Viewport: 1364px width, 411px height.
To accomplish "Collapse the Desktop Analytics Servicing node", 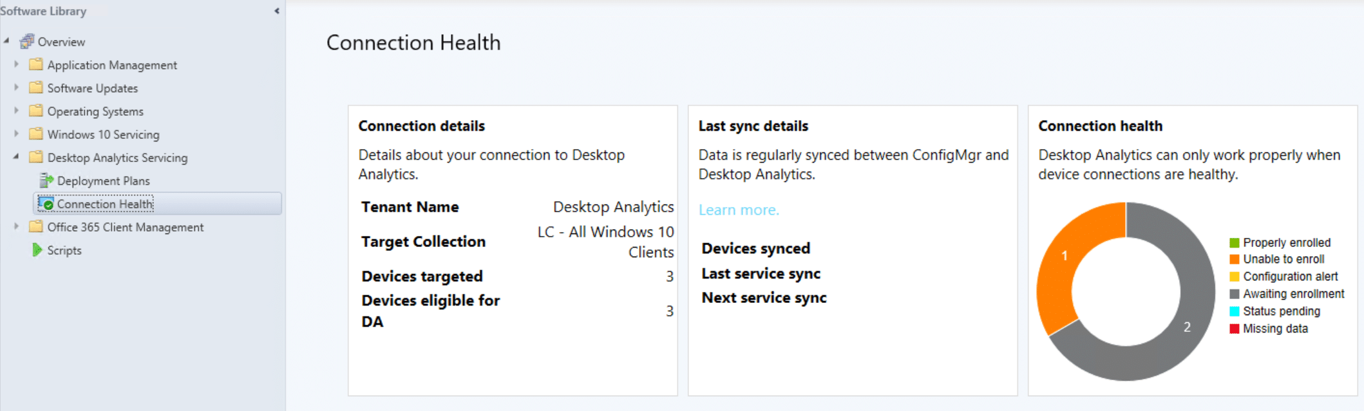I will (x=16, y=156).
